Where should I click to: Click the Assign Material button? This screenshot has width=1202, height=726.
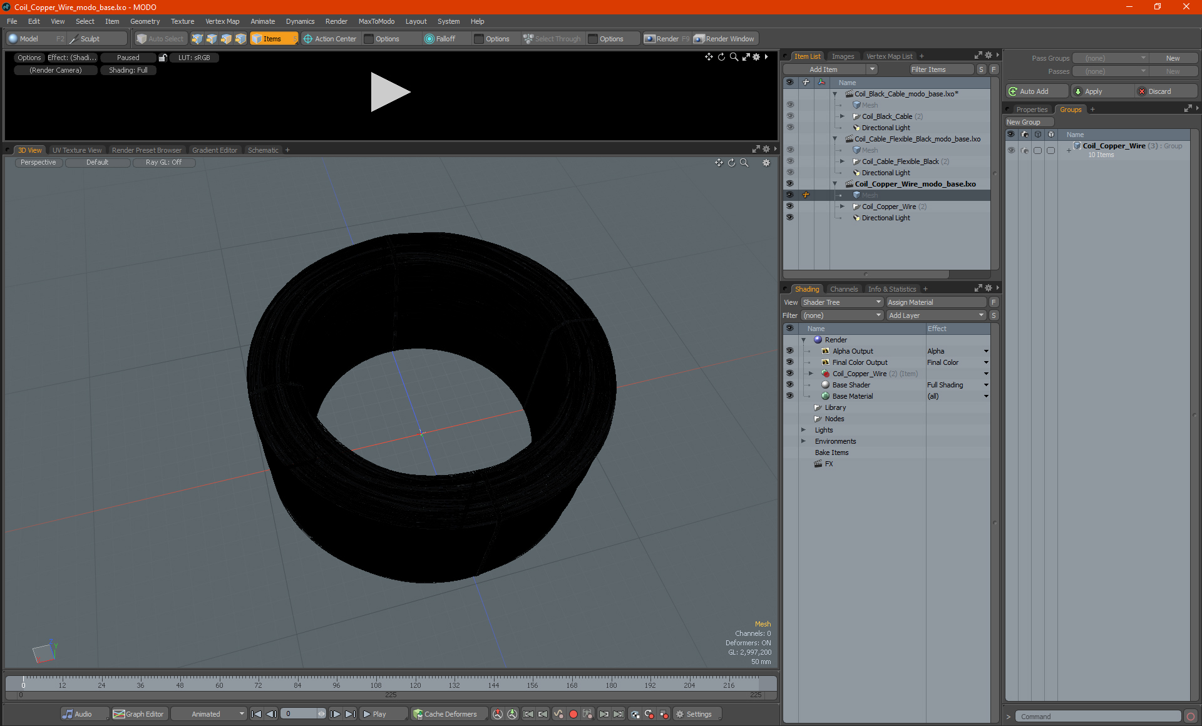click(936, 302)
